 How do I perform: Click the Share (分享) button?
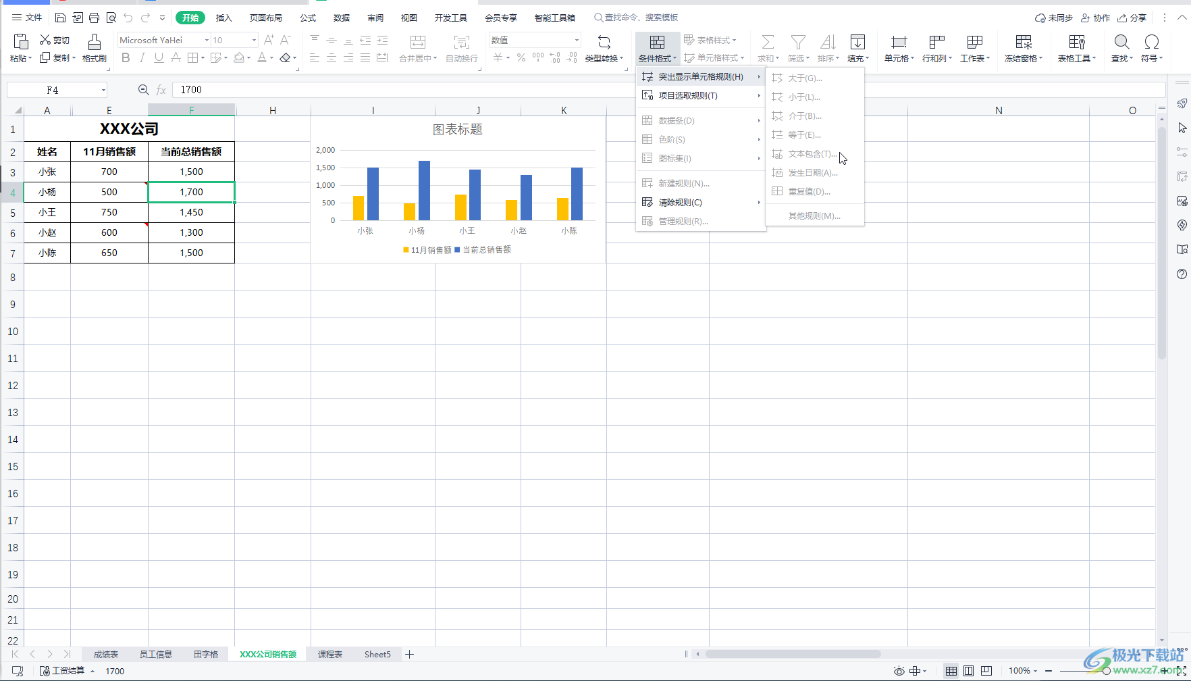click(1132, 18)
